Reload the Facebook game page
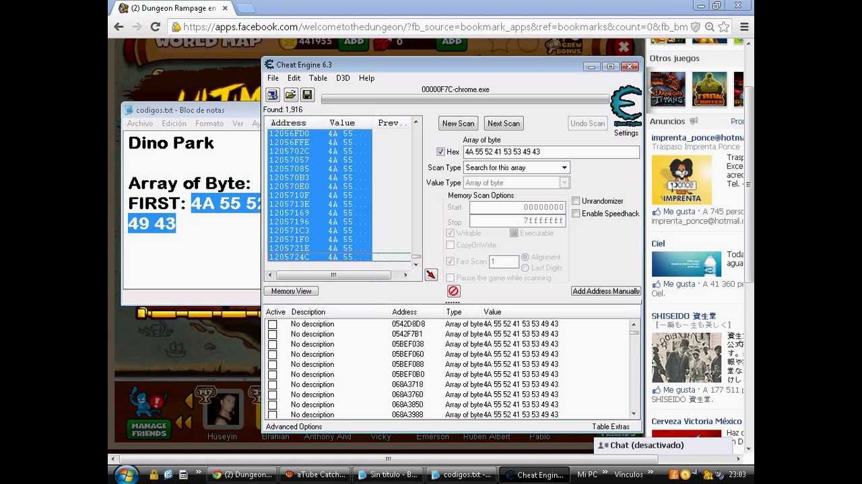 point(155,27)
